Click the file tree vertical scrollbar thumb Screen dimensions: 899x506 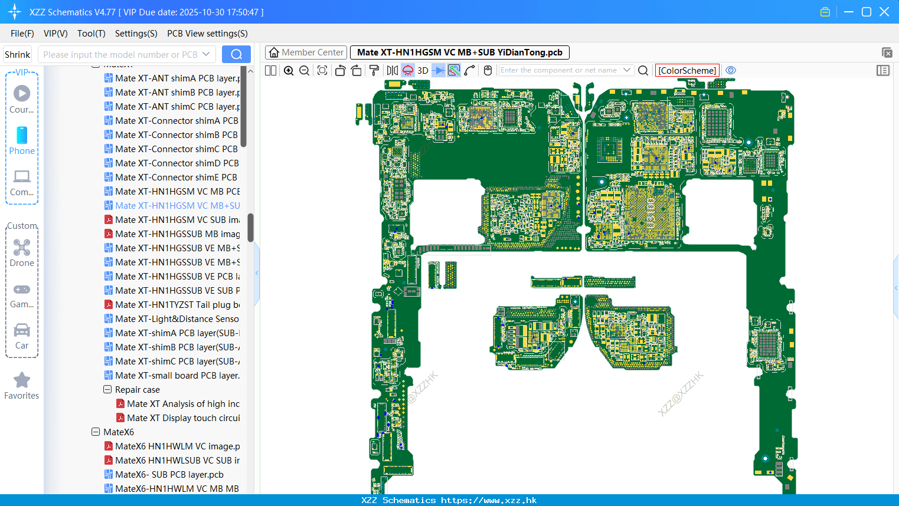click(250, 228)
